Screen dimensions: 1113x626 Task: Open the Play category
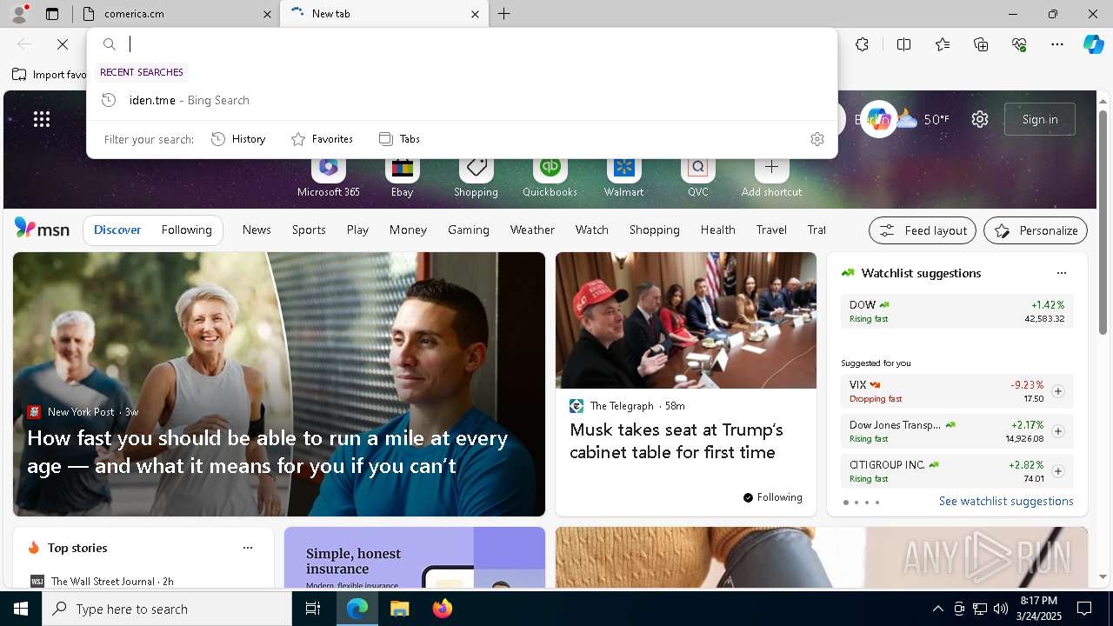357,230
